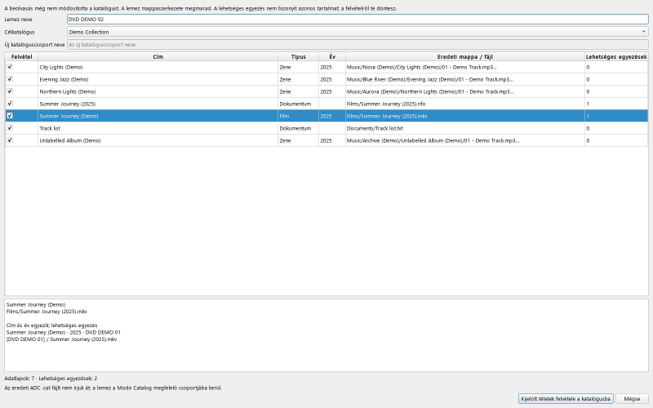This screenshot has width=653, height=408.
Task: Sort by the Év column header
Action: 332,56
